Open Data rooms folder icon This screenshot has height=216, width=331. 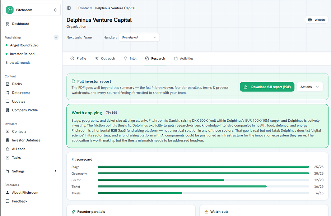(x=8, y=93)
